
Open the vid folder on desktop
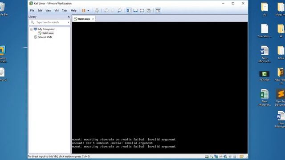(265, 9)
